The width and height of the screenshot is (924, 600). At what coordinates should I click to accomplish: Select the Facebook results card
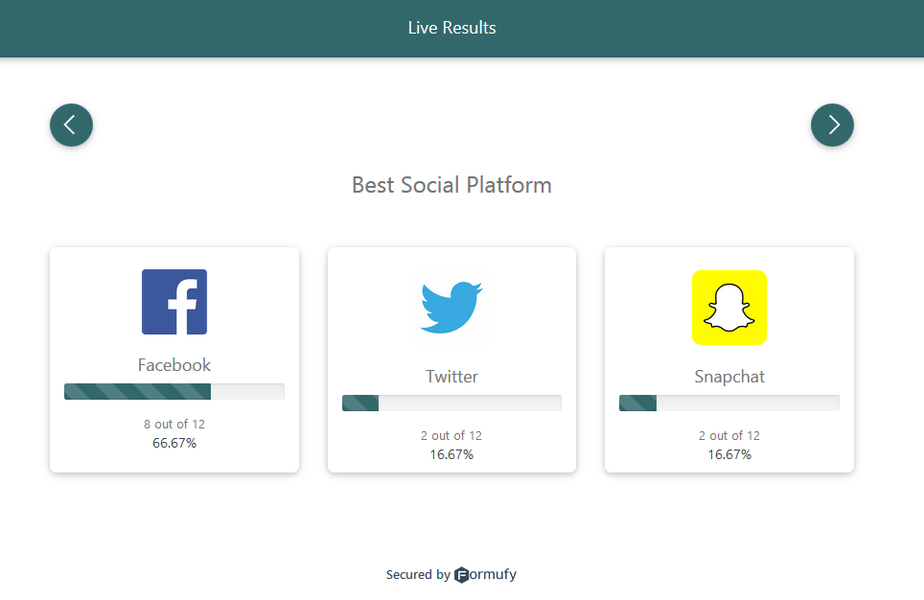click(173, 359)
